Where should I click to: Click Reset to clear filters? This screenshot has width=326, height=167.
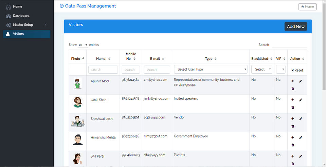point(297,70)
